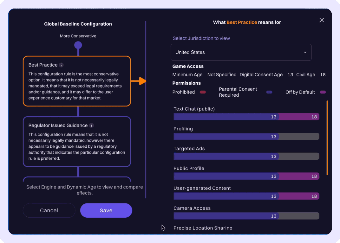Click the Public Profile age bar
Viewport: 340px width, 243px height.
246,176
